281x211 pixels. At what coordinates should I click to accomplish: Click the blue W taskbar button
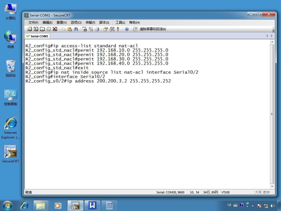click(x=92, y=206)
